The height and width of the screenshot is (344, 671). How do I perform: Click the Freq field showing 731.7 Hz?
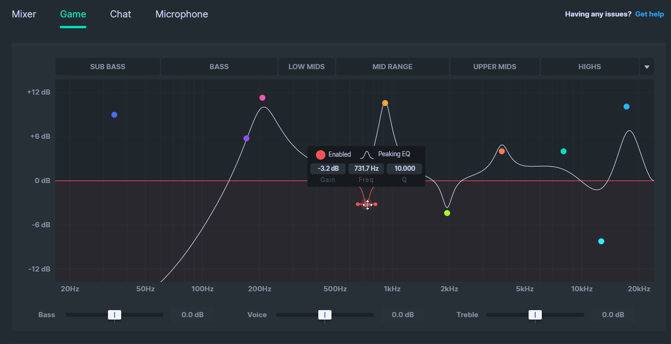(366, 168)
